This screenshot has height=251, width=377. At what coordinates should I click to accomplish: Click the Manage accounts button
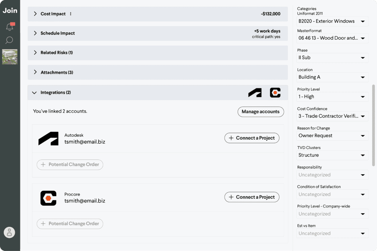(261, 112)
